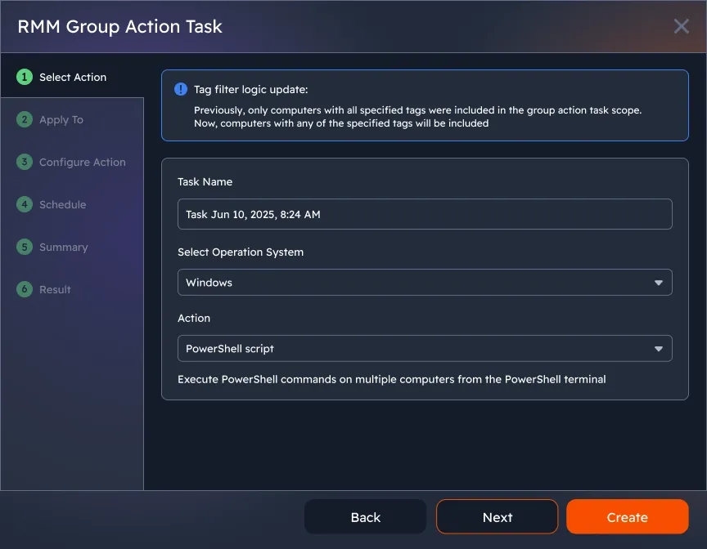707x549 pixels.
Task: Open the Action dropdown showing PowerShell script
Action: tap(425, 348)
